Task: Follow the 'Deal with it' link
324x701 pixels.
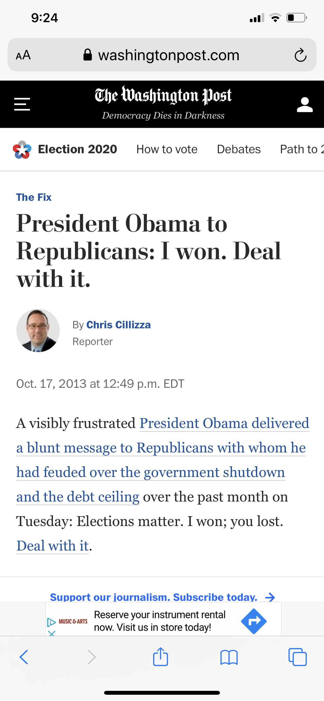Action: 52,546
